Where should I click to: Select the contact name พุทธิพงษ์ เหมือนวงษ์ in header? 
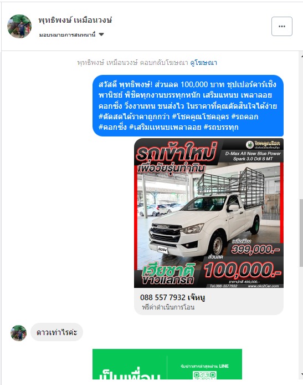pos(75,20)
